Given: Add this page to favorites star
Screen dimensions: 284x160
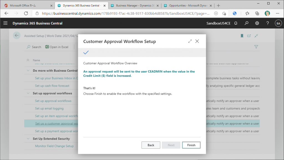Looking at the screenshot, I should pos(224,13).
